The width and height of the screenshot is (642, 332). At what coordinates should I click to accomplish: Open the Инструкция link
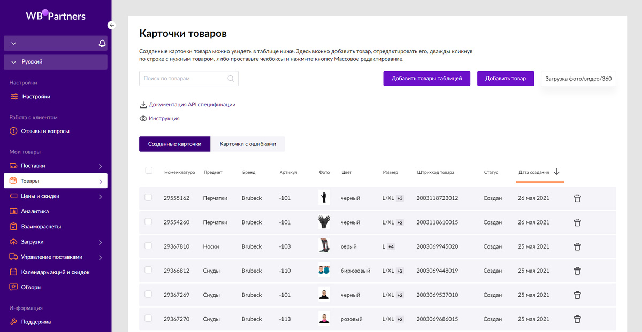pyautogui.click(x=164, y=119)
